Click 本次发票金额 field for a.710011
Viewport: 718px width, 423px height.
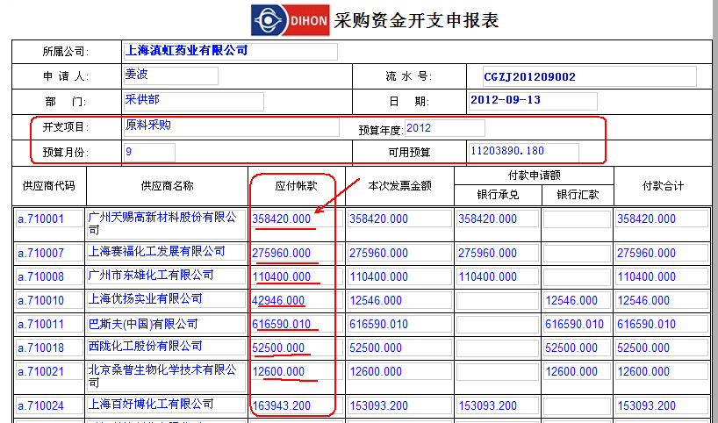(x=399, y=325)
